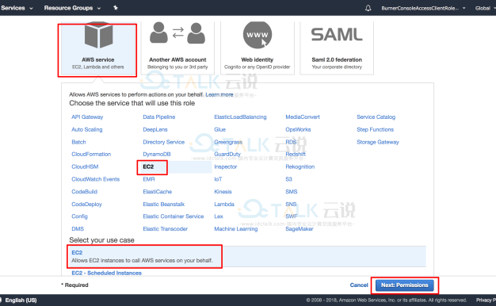The height and width of the screenshot is (306, 496).
Task: Click Next: Permissions button
Action: (x=405, y=285)
